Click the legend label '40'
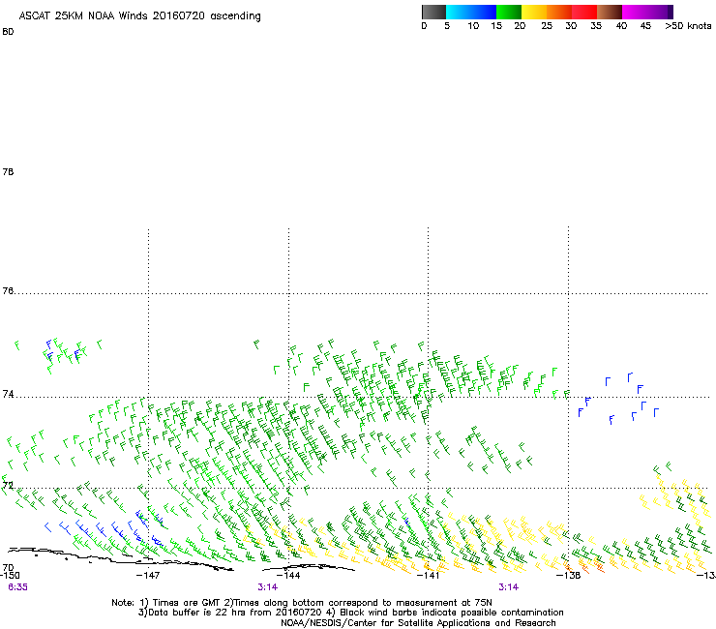Image resolution: width=716 pixels, height=629 pixels. click(621, 26)
